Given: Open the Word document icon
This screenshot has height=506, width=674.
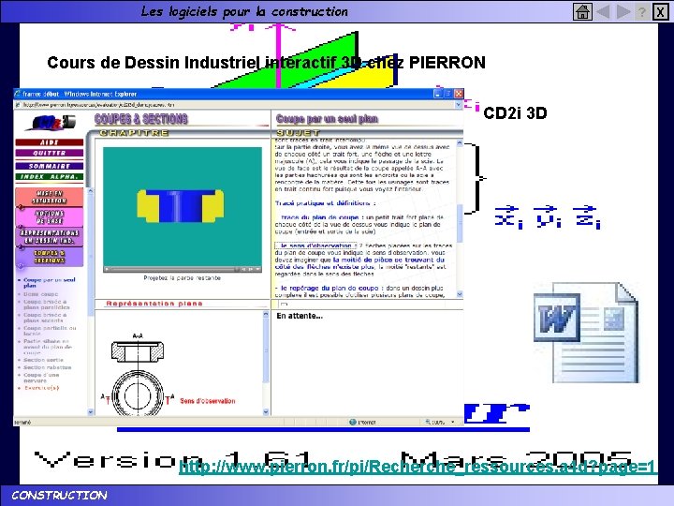Looking at the screenshot, I should pos(586,332).
